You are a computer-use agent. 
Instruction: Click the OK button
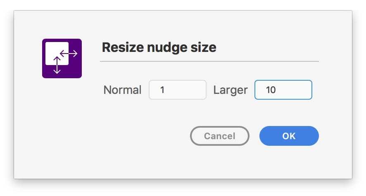coord(289,136)
